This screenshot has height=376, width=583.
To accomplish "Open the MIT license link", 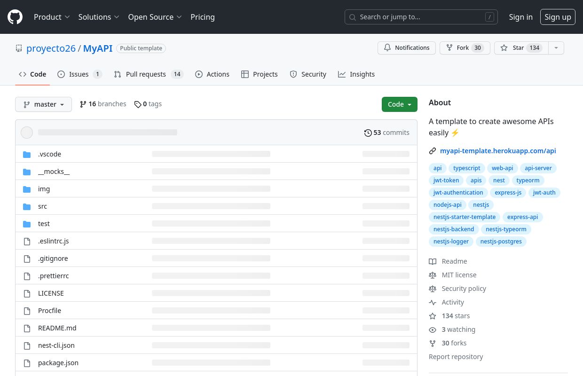I will 453,275.
